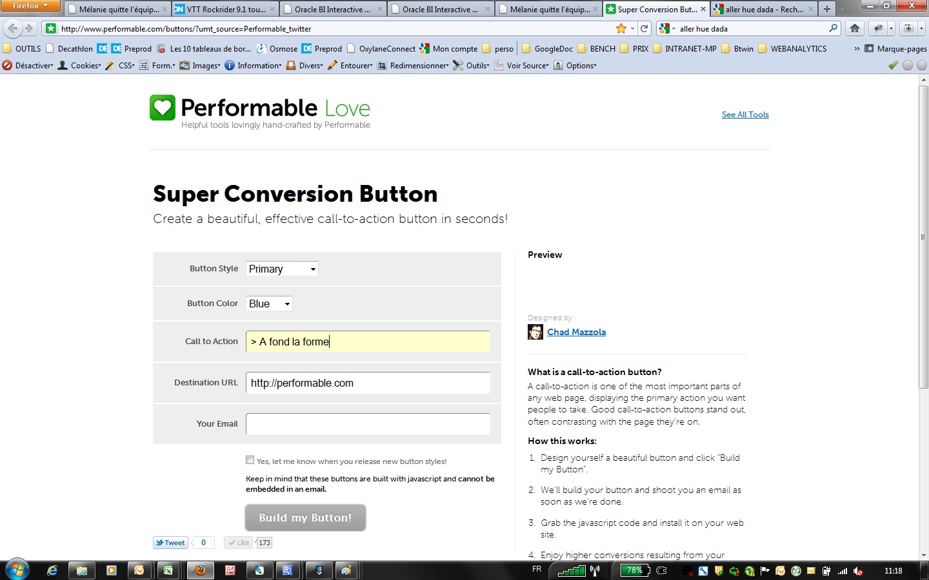The image size is (929, 580).
Task: Go back with the browser back arrow
Action: (x=13, y=28)
